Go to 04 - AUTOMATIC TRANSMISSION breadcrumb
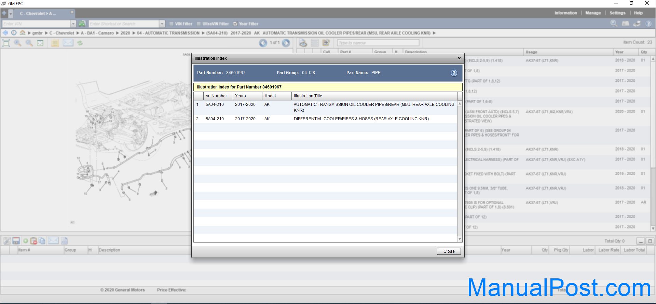The width and height of the screenshot is (656, 304). point(168,33)
